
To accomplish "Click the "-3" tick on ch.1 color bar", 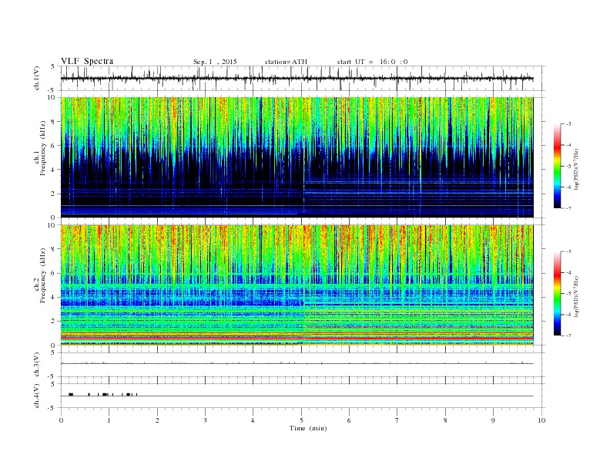I will (568, 124).
